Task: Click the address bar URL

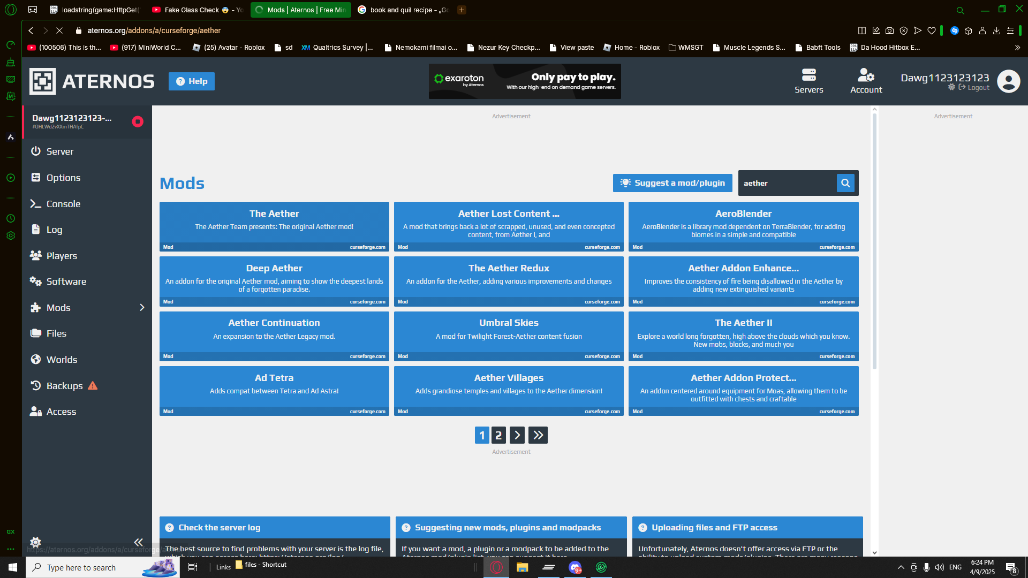Action: tap(154, 31)
